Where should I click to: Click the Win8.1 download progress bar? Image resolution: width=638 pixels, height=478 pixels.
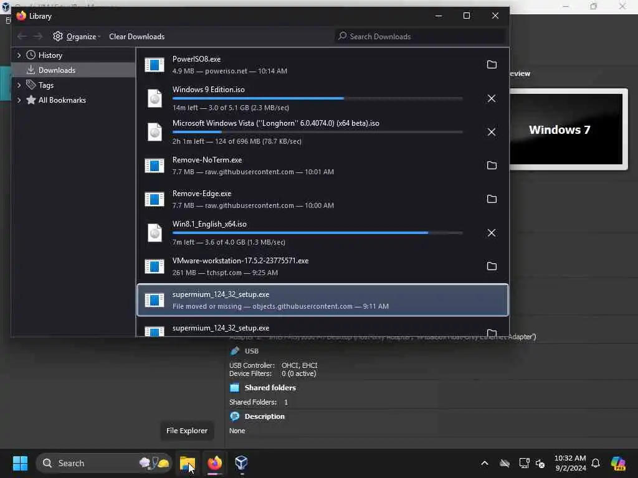coord(317,233)
